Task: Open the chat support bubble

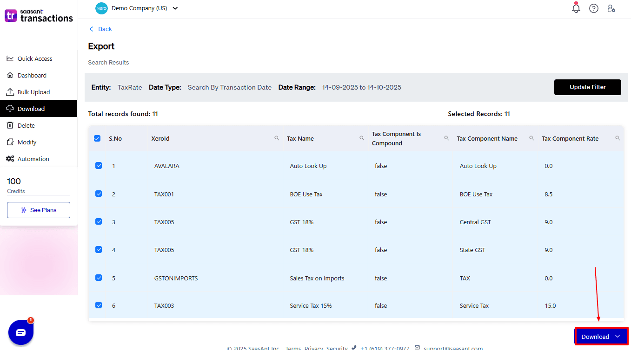Action: click(x=21, y=332)
